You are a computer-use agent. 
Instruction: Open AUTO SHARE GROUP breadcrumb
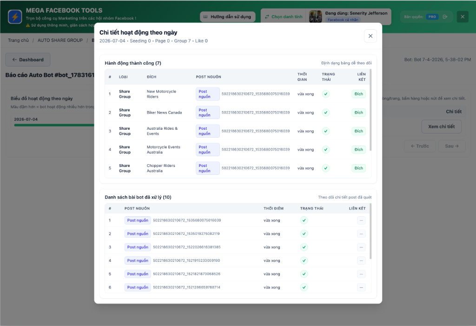point(60,40)
